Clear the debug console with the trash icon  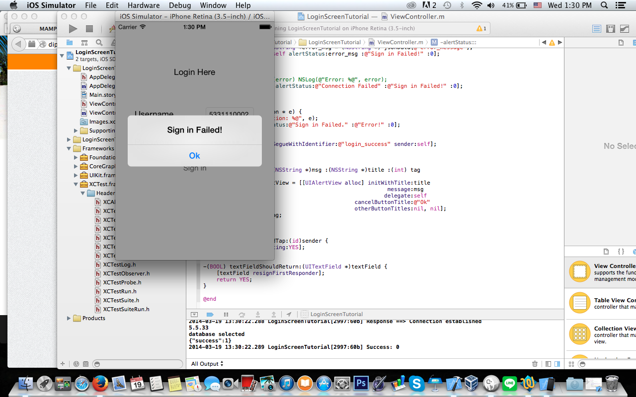pos(535,364)
